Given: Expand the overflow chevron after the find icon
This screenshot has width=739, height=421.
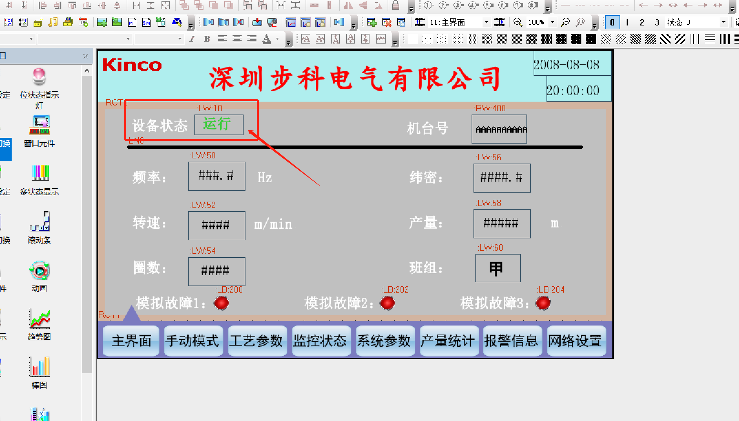Looking at the screenshot, I should click(x=191, y=25).
